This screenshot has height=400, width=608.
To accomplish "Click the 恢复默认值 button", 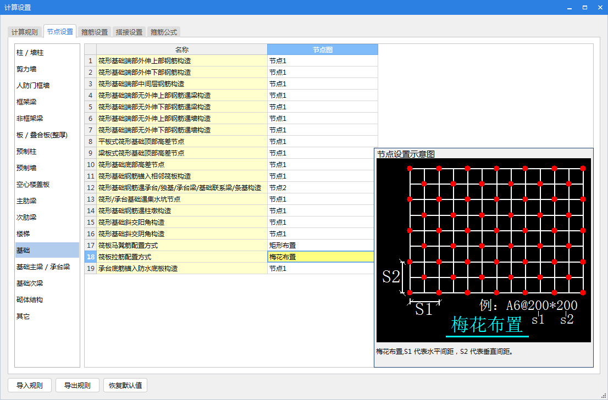I will pos(125,385).
